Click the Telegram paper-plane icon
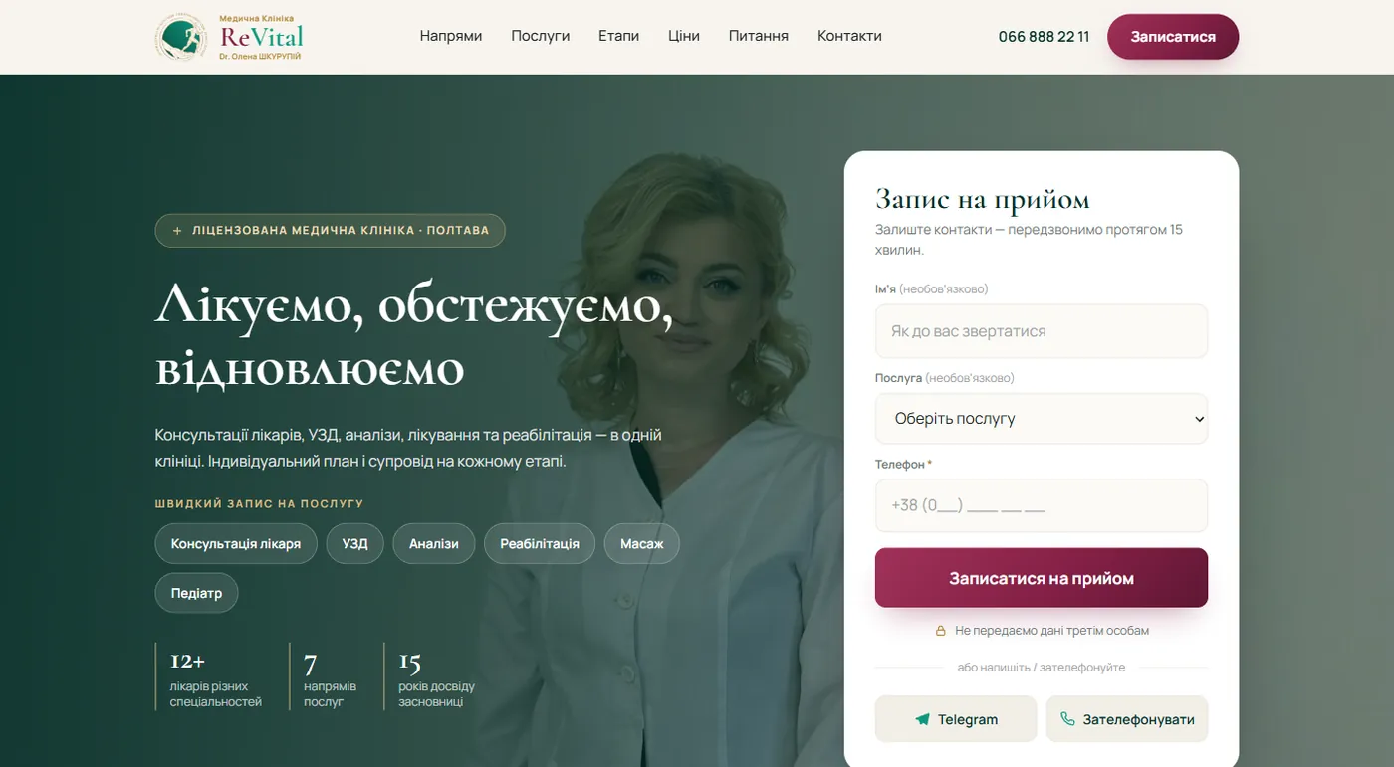The image size is (1394, 767). tap(922, 719)
